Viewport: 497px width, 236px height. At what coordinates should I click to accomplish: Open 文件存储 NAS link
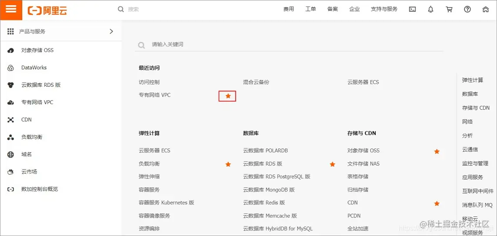363,164
